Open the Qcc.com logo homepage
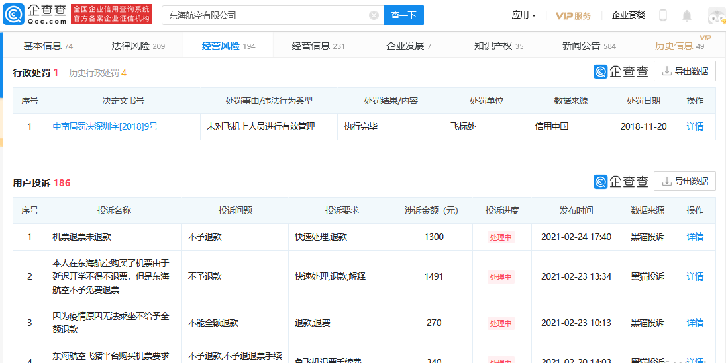 [34, 15]
